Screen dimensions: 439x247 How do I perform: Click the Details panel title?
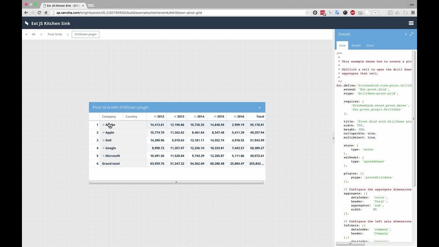pyautogui.click(x=344, y=34)
